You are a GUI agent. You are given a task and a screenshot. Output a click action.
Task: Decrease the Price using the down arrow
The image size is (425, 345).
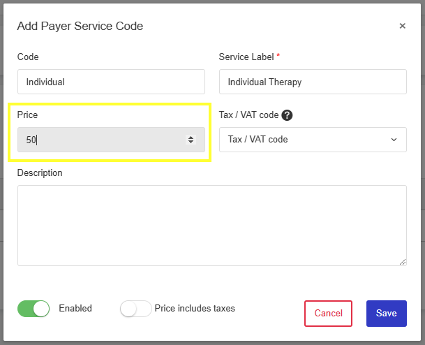(x=191, y=142)
